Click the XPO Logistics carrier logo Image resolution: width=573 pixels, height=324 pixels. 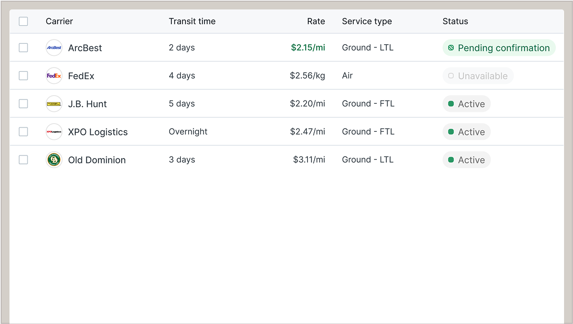[54, 132]
